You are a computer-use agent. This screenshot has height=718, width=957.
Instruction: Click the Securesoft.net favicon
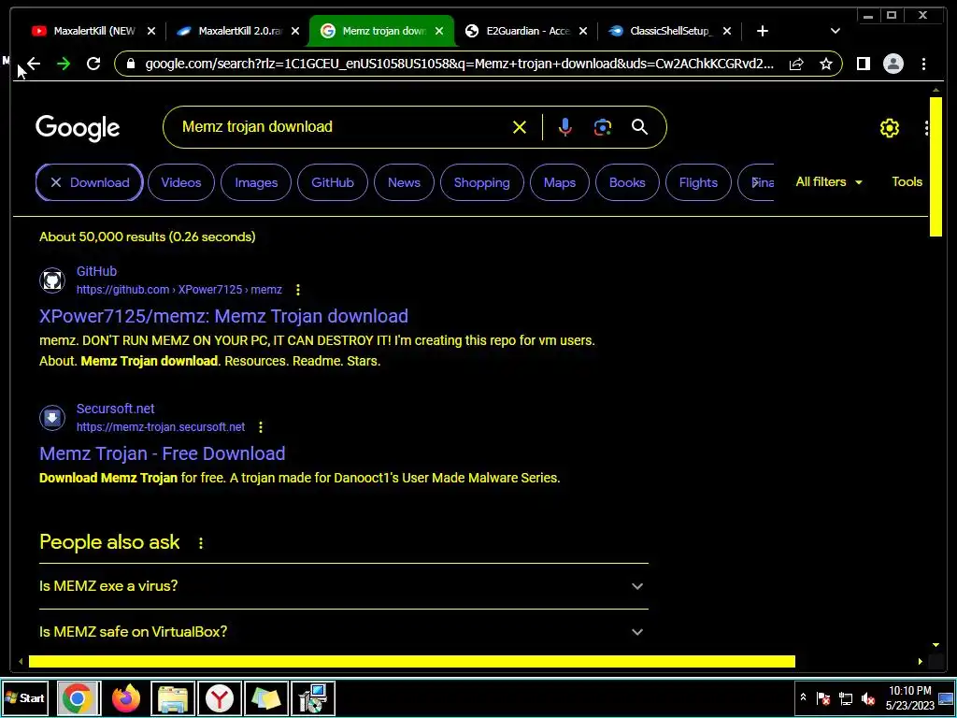point(52,418)
